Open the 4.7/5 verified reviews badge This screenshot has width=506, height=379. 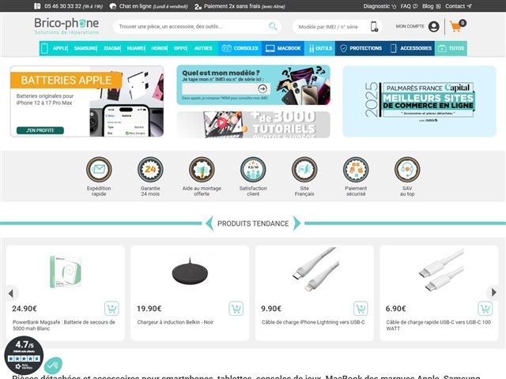click(x=24, y=355)
